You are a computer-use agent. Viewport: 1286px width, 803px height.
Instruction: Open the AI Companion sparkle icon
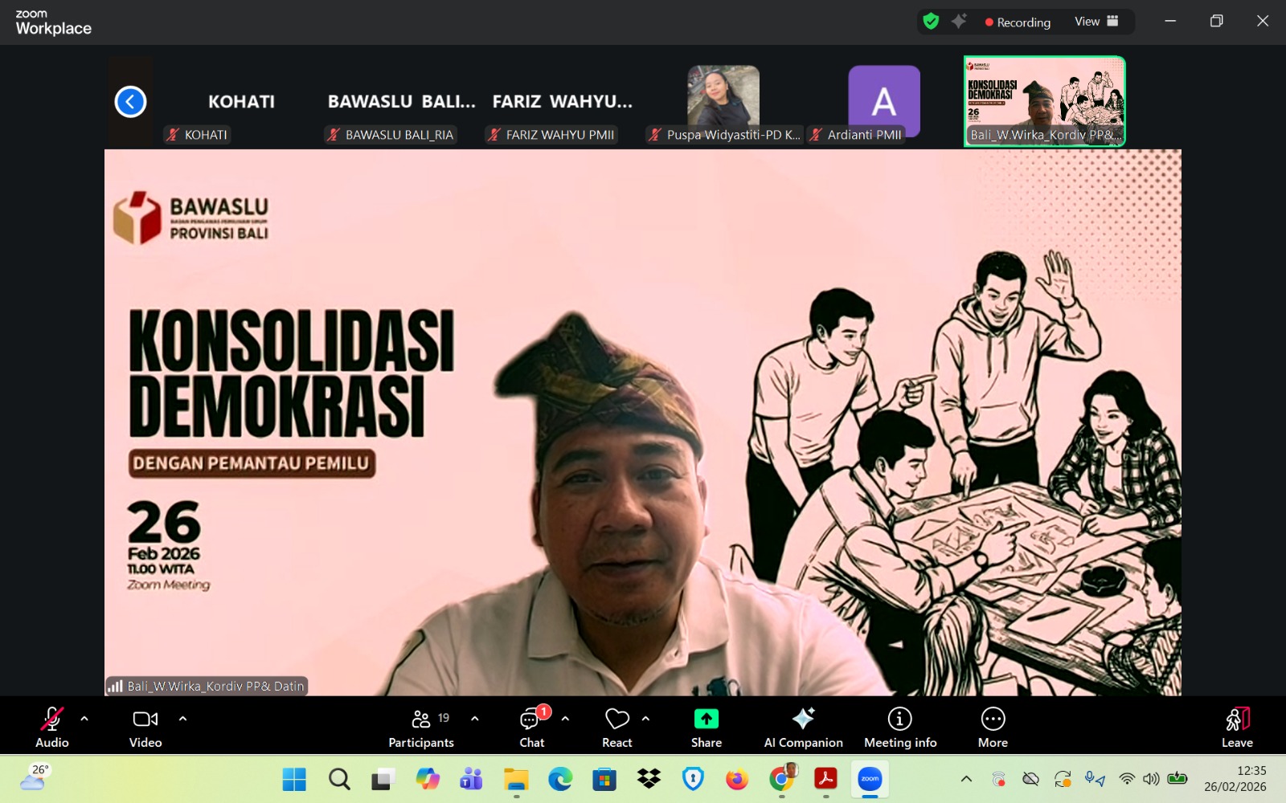coord(803,719)
